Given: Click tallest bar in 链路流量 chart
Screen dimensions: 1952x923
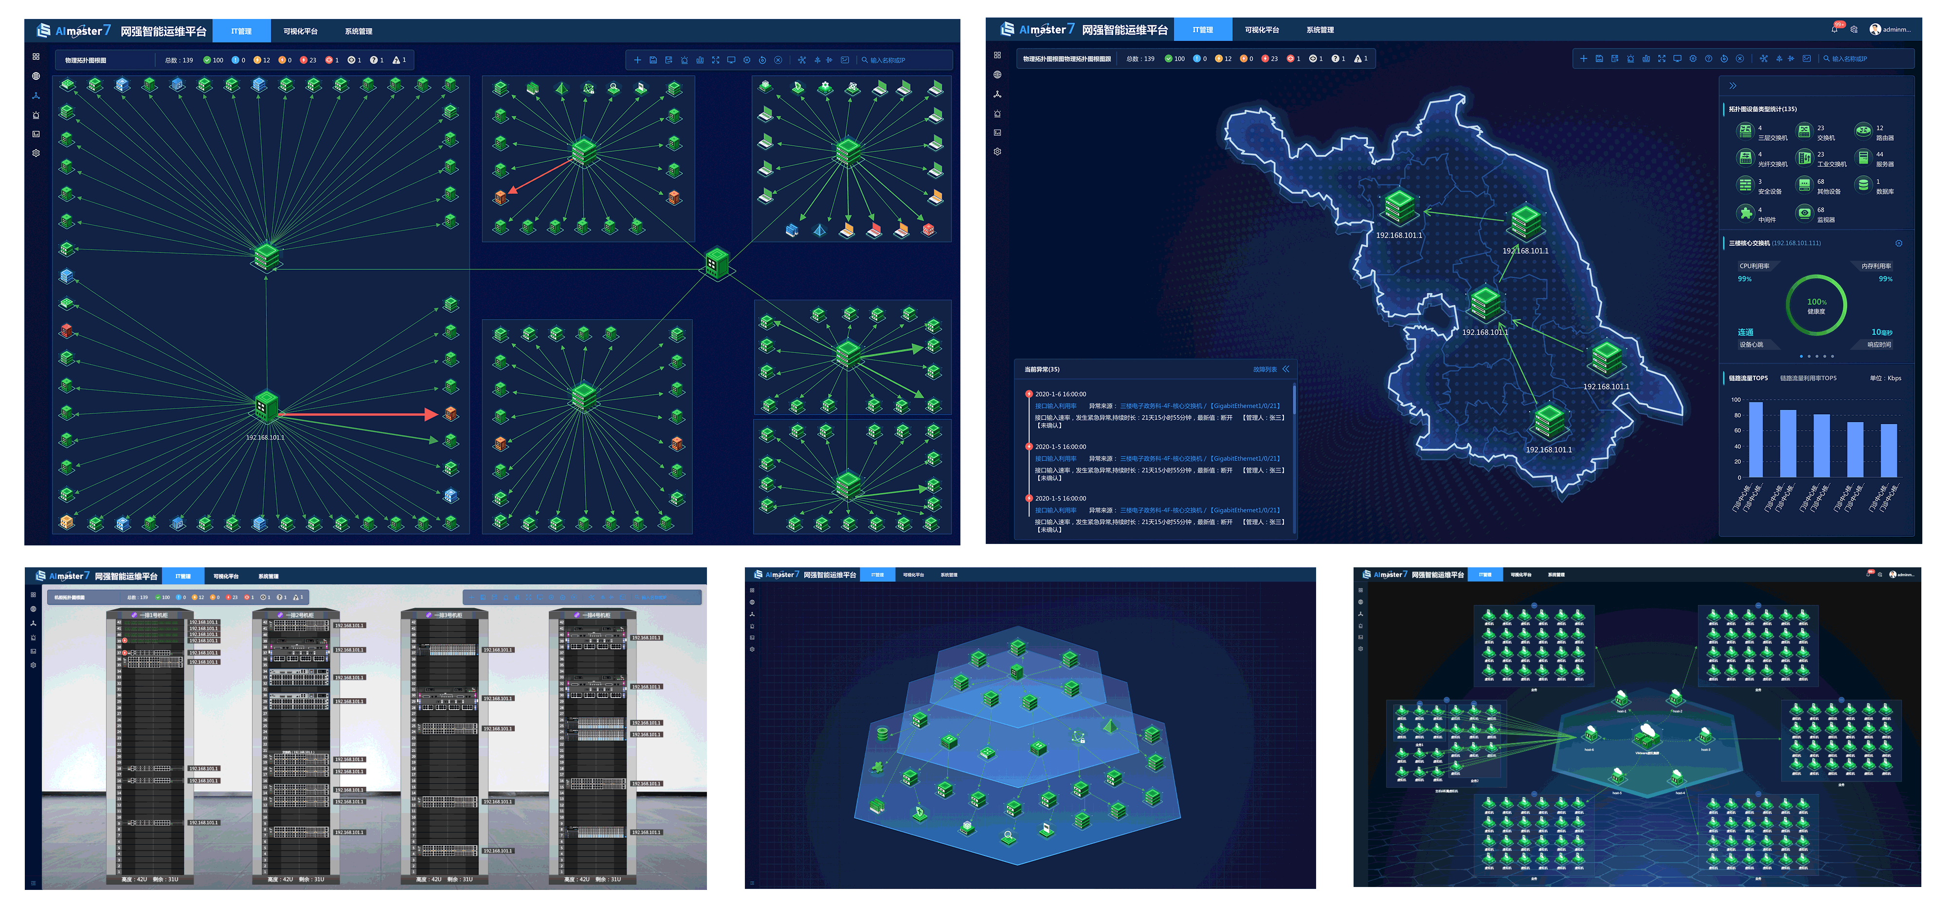Looking at the screenshot, I should [x=1756, y=439].
